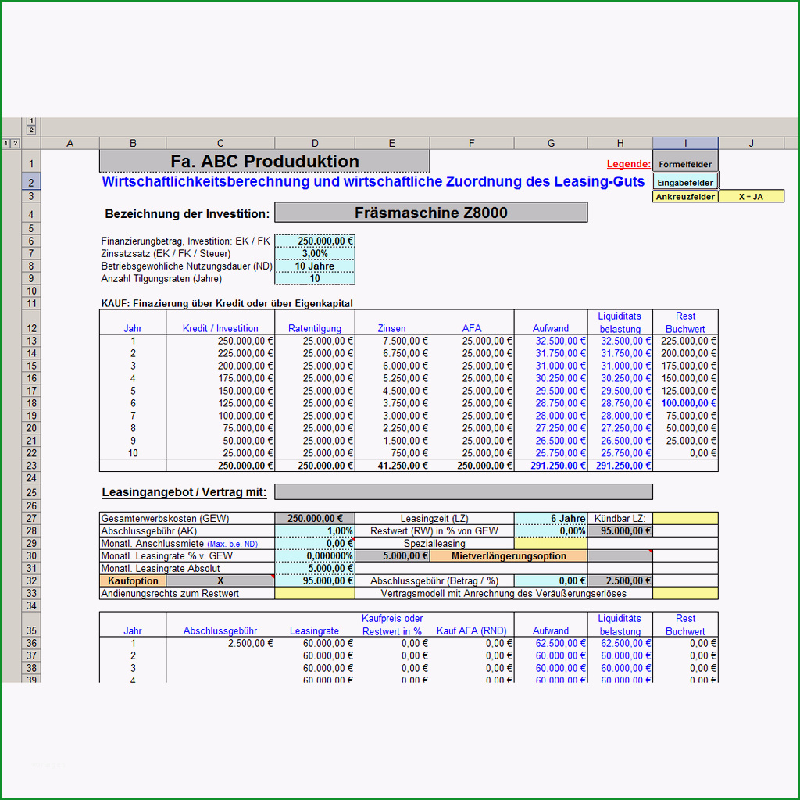Select the Mietverlängerungsoption orange cell

pos(509,556)
